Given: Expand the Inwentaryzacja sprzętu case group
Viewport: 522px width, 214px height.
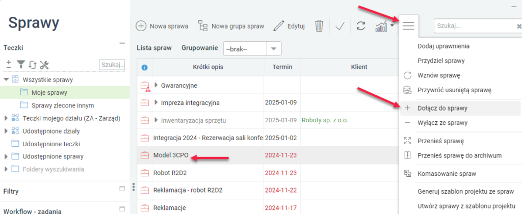Looking at the screenshot, I should point(156,120).
